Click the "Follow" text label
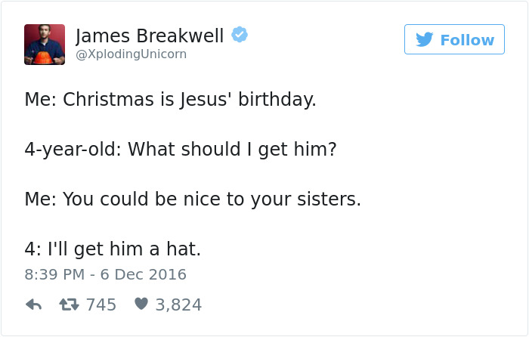This screenshot has height=337, width=529. click(468, 40)
